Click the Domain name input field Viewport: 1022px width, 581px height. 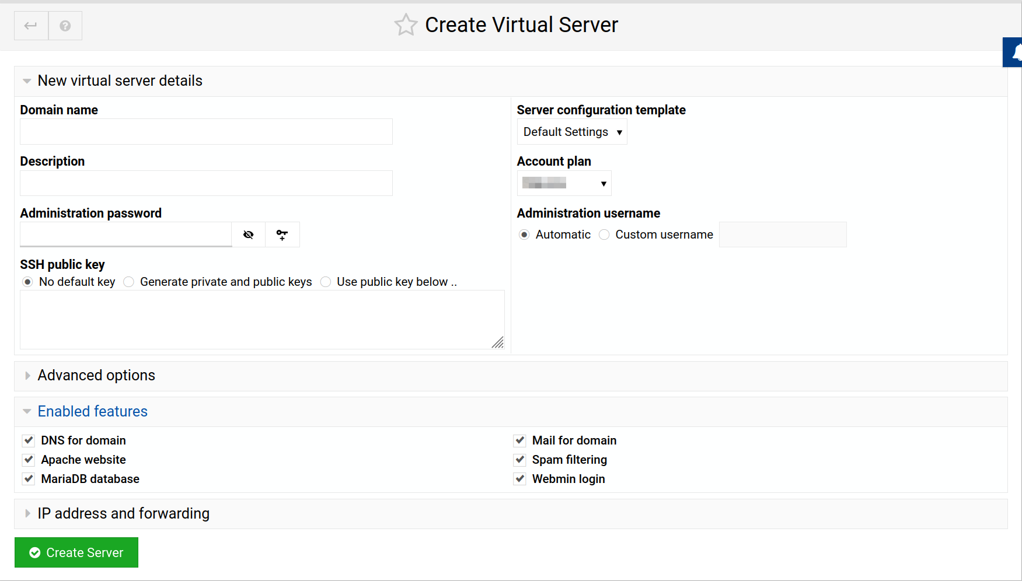point(206,132)
